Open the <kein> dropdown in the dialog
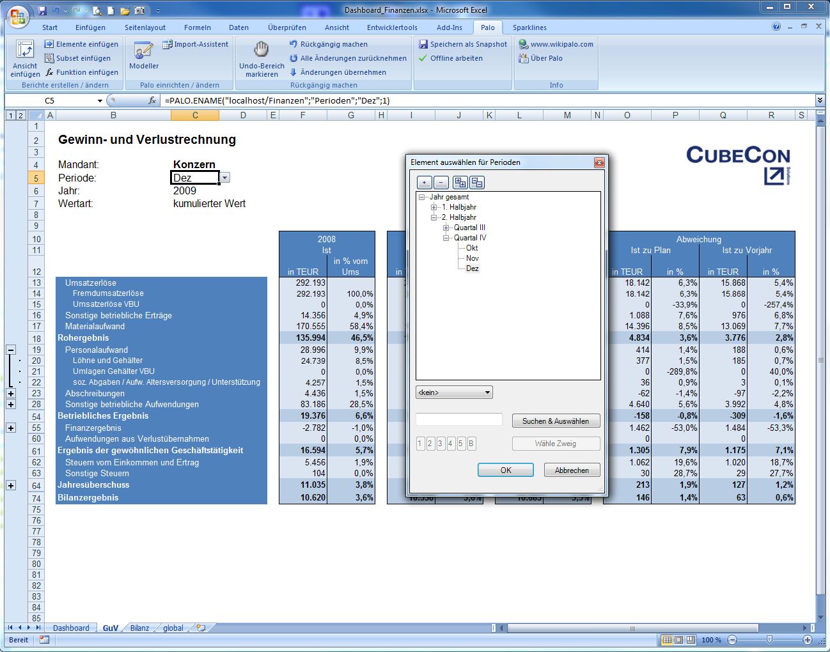This screenshot has height=652, width=830. point(454,392)
